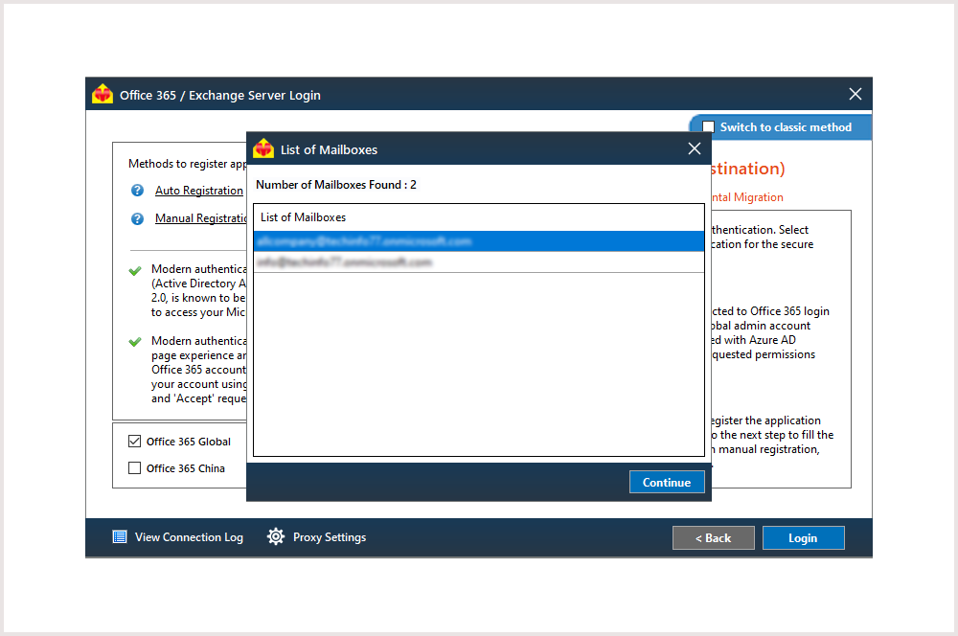This screenshot has width=958, height=636.
Task: Click the < Back button
Action: tap(713, 537)
